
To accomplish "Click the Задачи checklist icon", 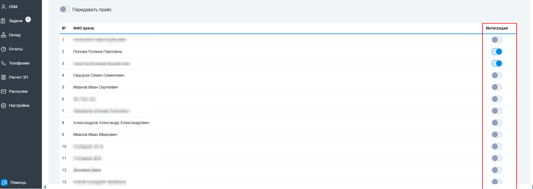I will (x=3, y=21).
